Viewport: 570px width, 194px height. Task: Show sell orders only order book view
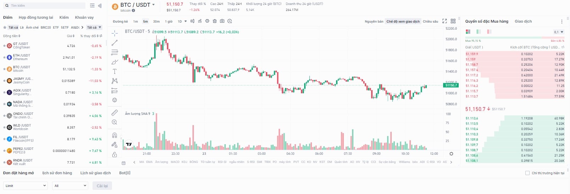point(489,32)
